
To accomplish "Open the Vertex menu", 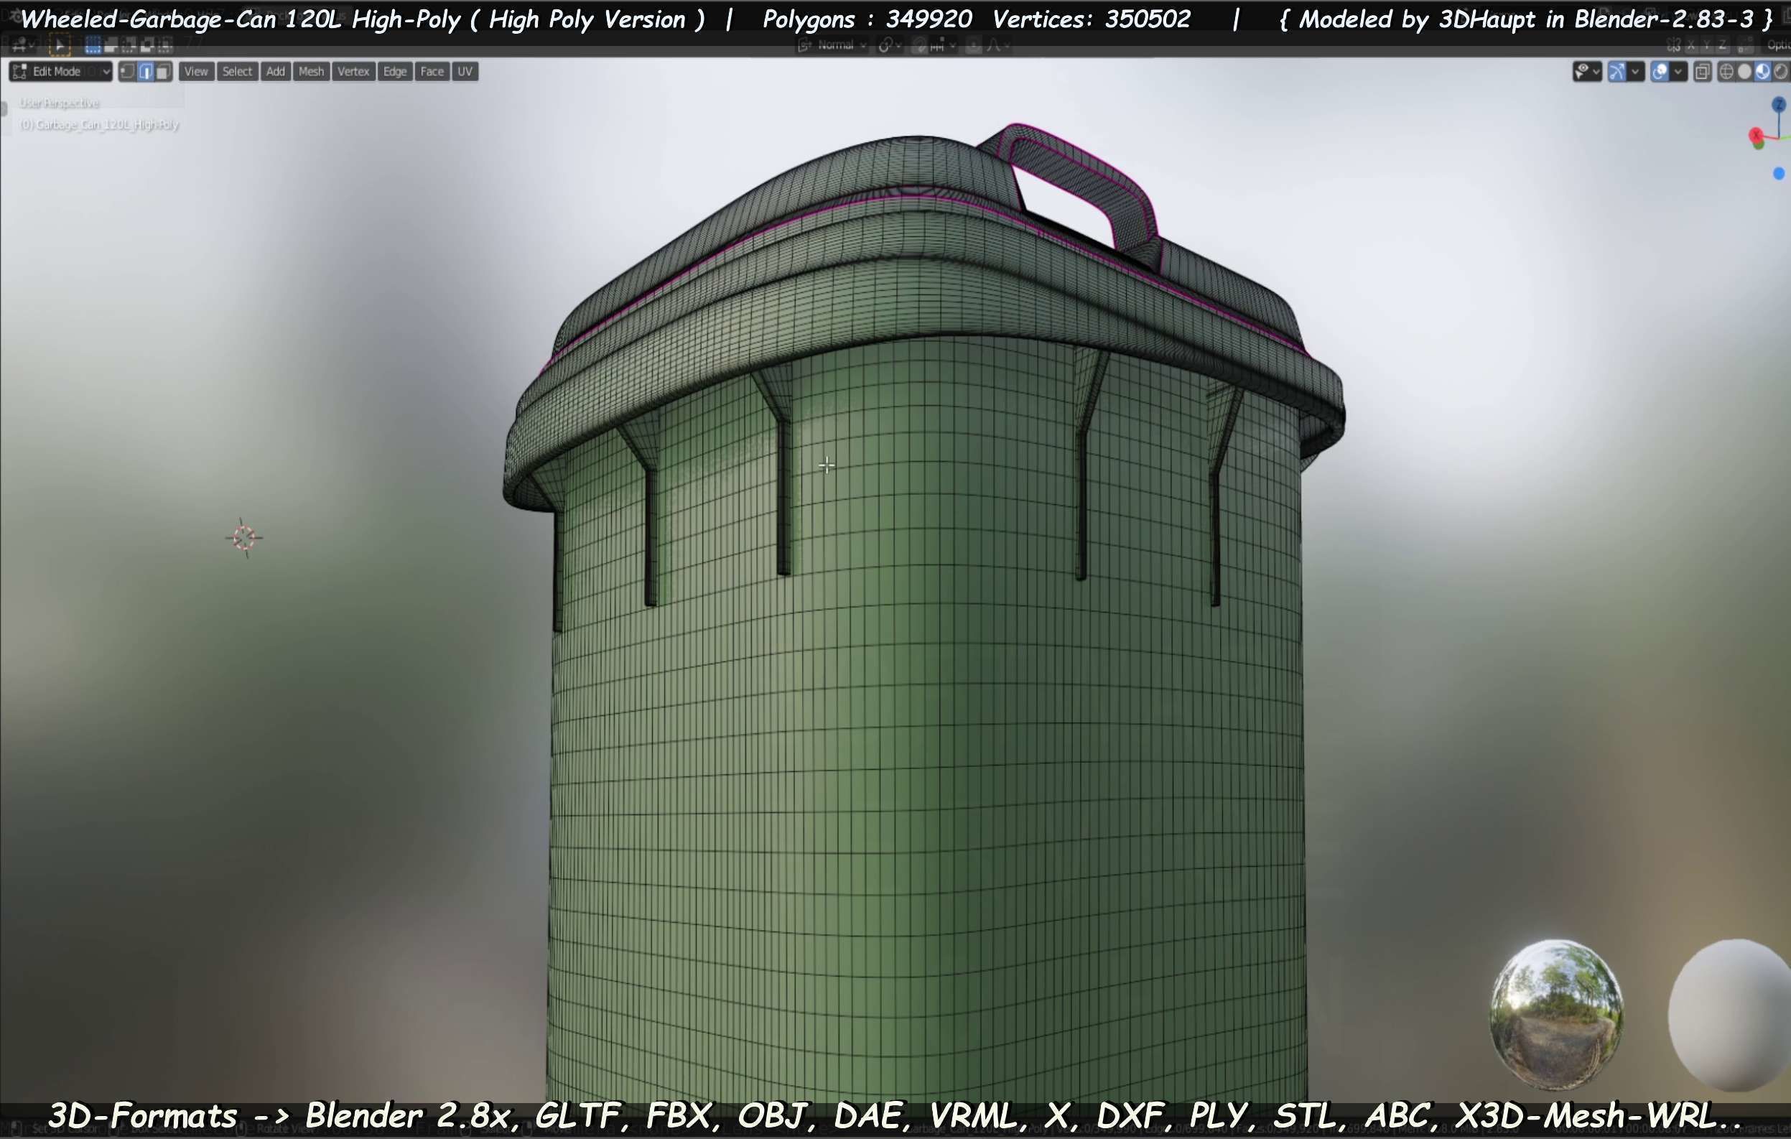I will pyautogui.click(x=353, y=71).
